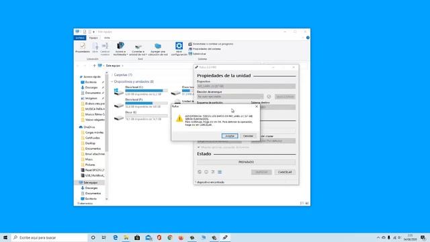Image resolution: width=430 pixels, height=242 pixels.
Task: Switch to the Vista ribbon tab
Action: click(107, 38)
